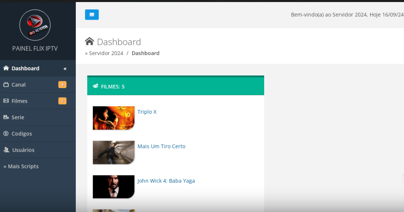Toggle the blue hamburger menu button
Viewport: 404px width, 212px height.
click(x=92, y=15)
